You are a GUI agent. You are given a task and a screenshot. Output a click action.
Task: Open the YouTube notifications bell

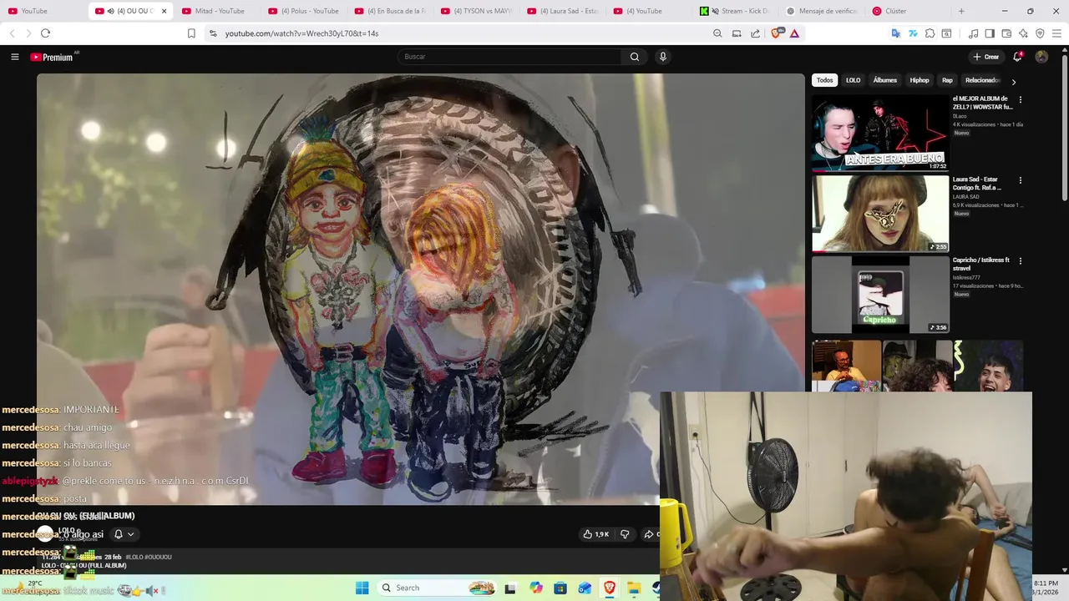1017,57
